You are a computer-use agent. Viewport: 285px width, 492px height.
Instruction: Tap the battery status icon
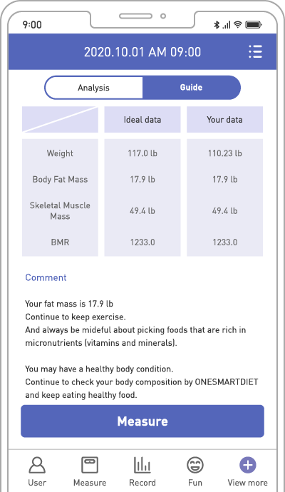pyautogui.click(x=254, y=24)
